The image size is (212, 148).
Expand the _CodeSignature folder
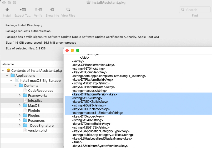[20, 125]
